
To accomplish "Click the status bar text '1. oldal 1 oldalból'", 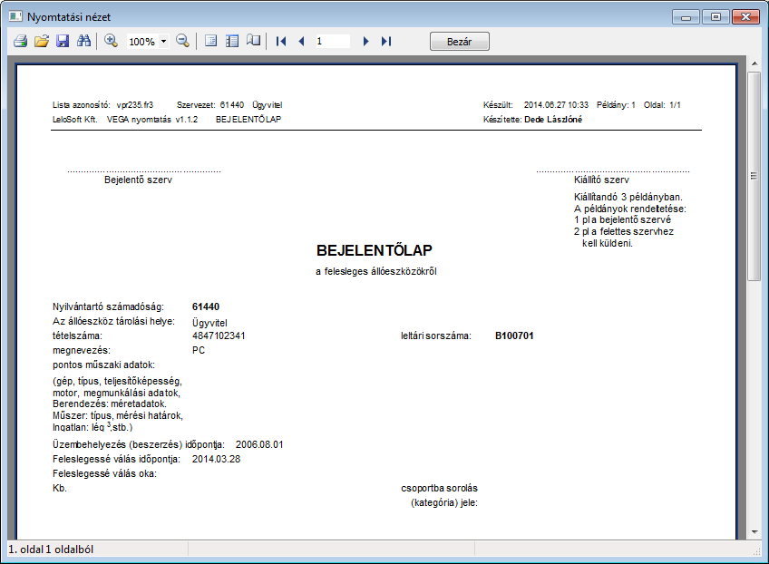I will 51,549.
